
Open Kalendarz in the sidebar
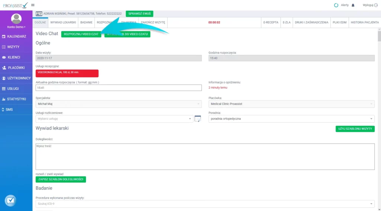[x=16, y=36]
